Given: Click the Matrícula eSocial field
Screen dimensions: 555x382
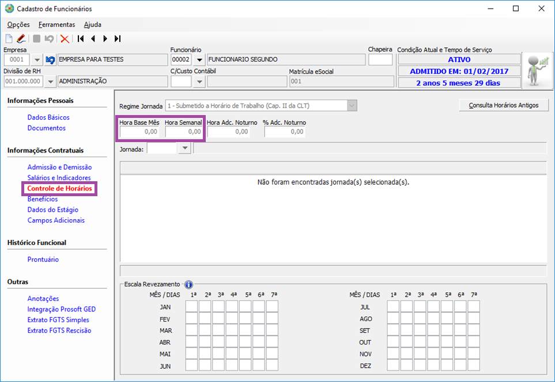Looking at the screenshot, I should click(342, 81).
